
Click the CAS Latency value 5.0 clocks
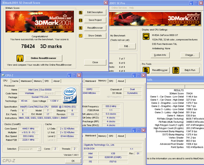point(111,114)
